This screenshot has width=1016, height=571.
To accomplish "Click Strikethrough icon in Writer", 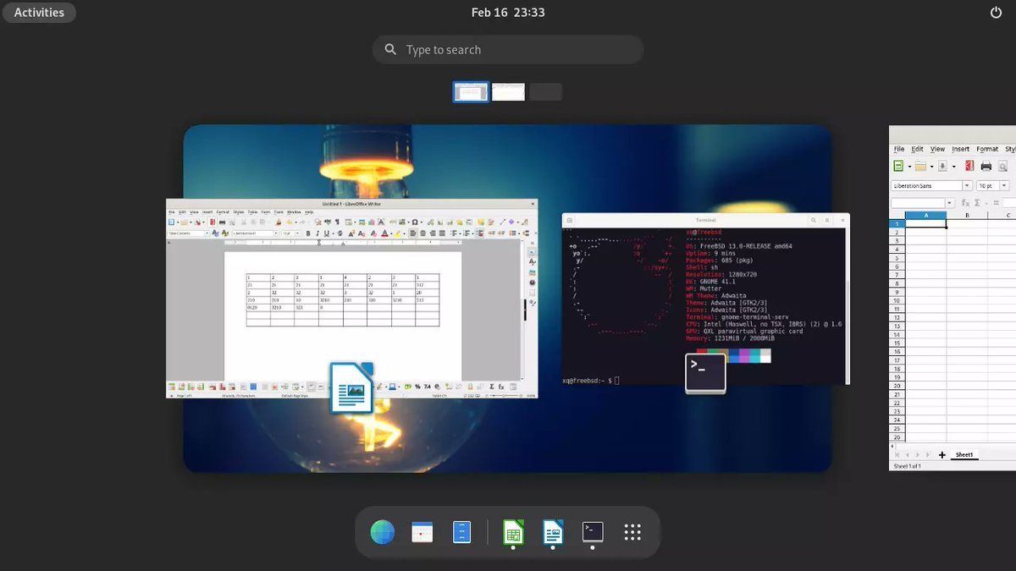I will click(x=340, y=233).
